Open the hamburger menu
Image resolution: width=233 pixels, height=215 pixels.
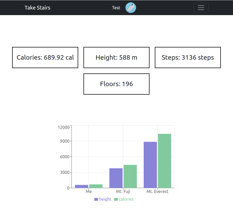click(201, 8)
